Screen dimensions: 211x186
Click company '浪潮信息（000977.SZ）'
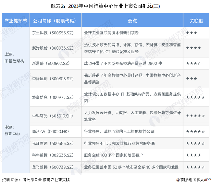click(x=53, y=97)
